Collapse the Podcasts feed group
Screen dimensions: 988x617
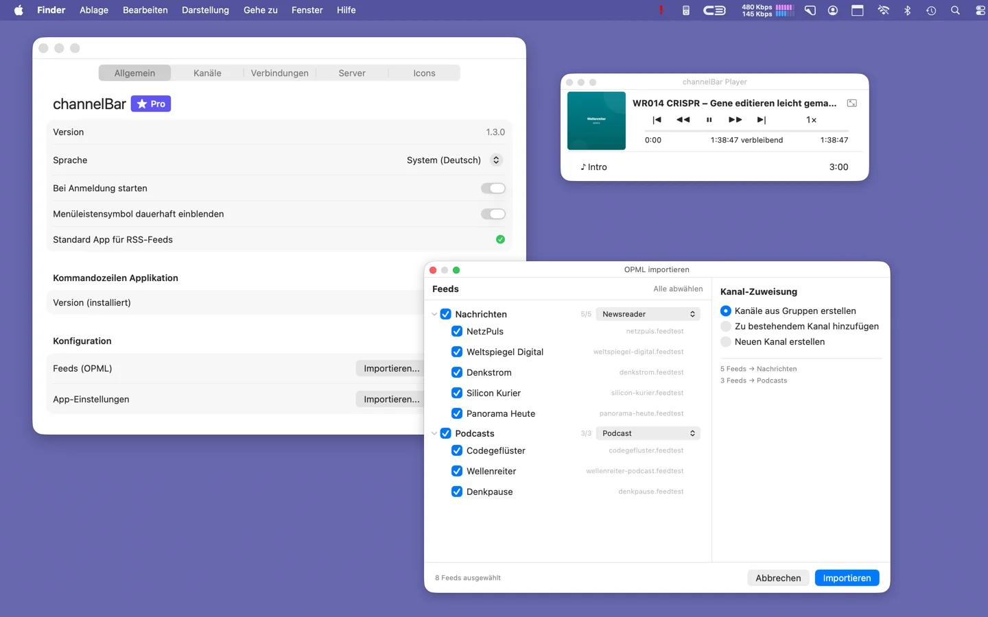coord(434,434)
